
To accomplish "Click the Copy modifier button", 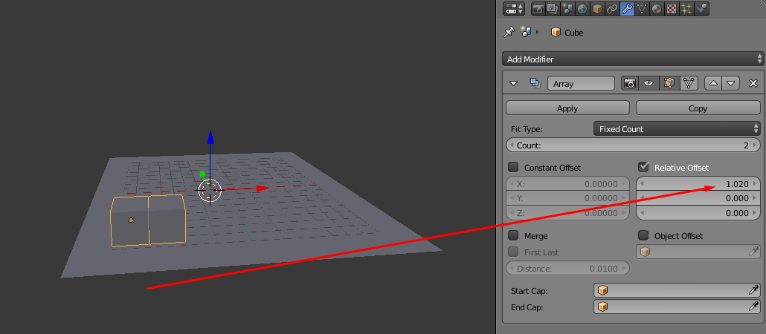I will pyautogui.click(x=698, y=108).
